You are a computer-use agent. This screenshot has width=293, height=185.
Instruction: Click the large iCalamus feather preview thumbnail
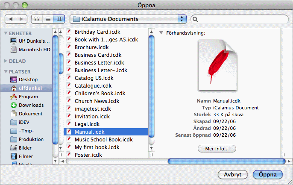pos(217,65)
